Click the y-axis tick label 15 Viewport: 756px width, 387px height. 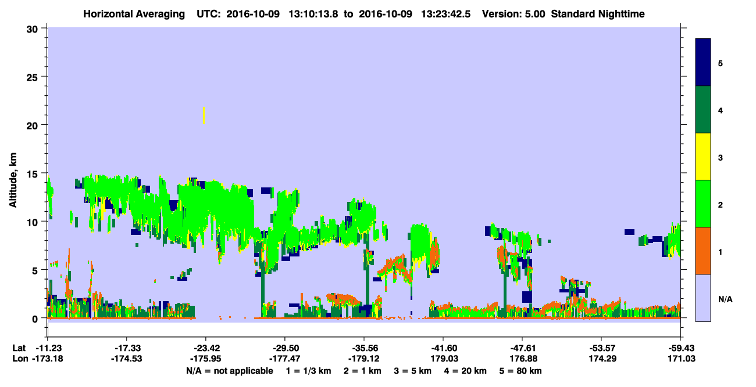point(33,173)
